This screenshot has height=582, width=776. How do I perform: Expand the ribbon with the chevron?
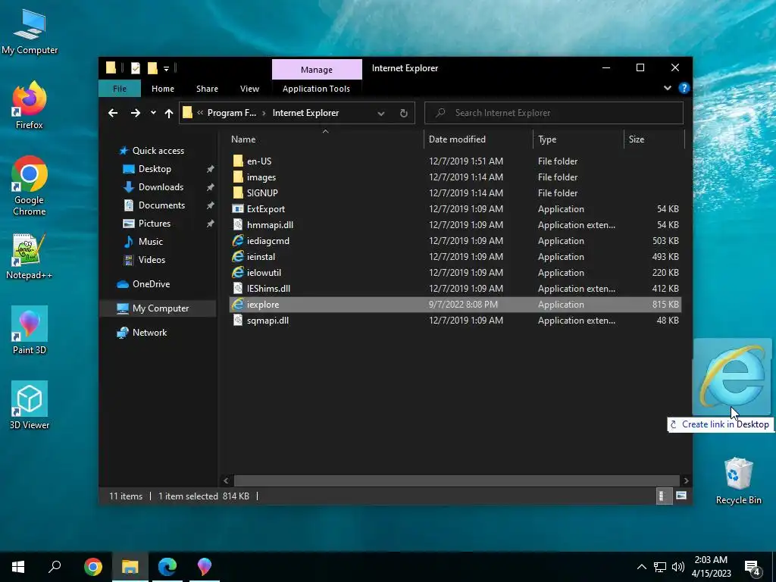(667, 88)
